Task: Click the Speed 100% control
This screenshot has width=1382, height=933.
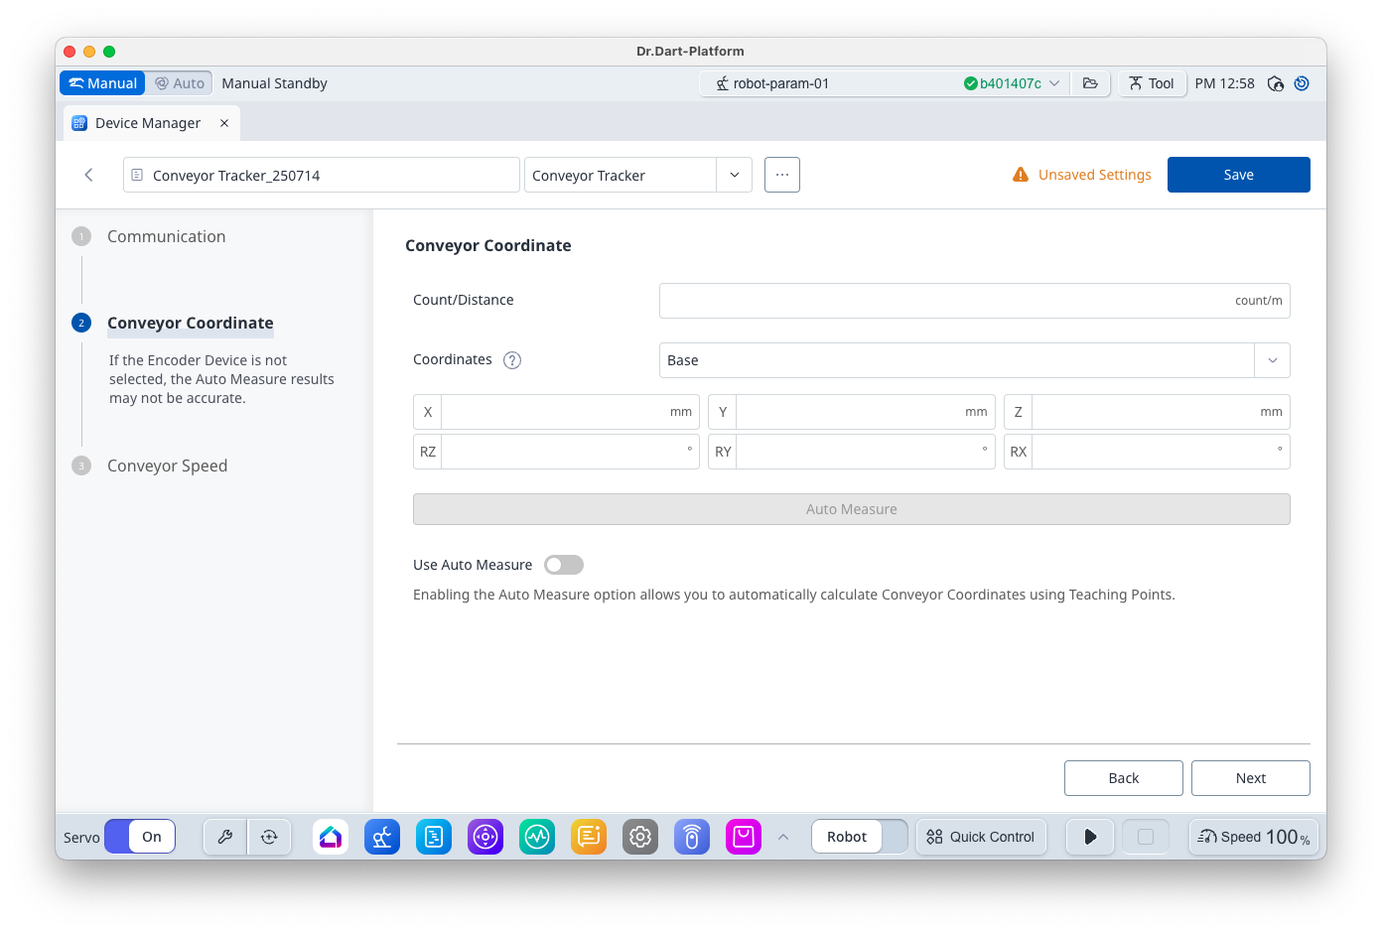Action: (x=1254, y=837)
